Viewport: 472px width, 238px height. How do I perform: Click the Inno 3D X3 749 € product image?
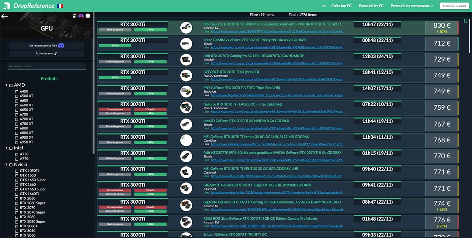[x=186, y=75]
